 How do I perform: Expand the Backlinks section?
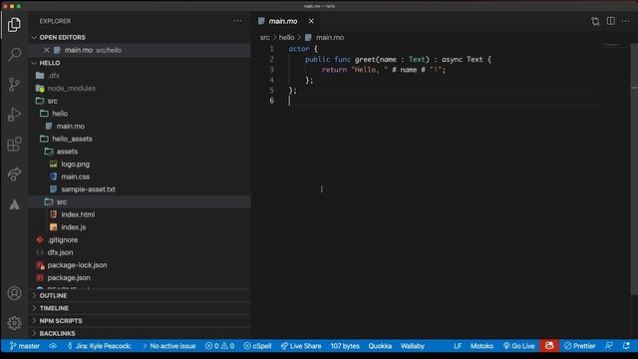pos(141,333)
